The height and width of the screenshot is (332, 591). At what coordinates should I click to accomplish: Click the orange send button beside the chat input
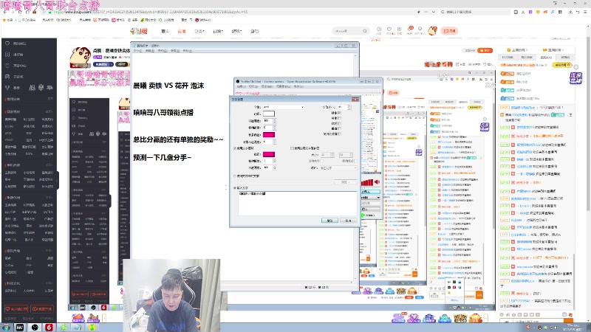(568, 321)
